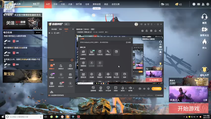Open the microphone voice-link tool with the purple badge
The height and width of the screenshot is (119, 211).
point(51,75)
